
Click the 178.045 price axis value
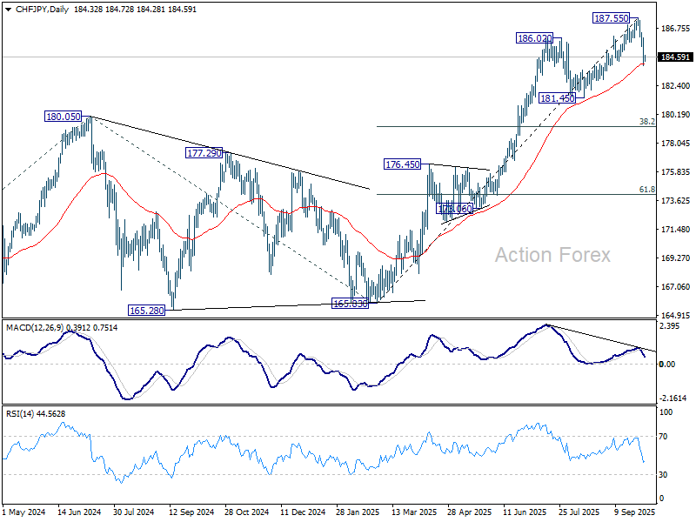click(676, 144)
